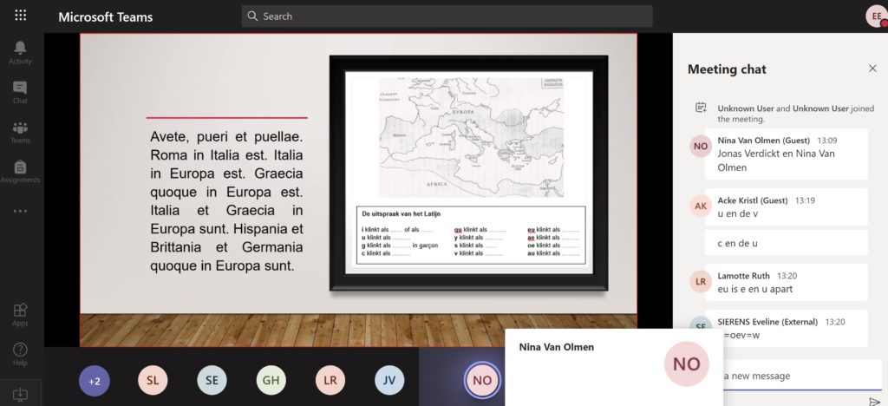Open the EE profile avatar menu
This screenshot has height=406, width=888.
(x=875, y=16)
